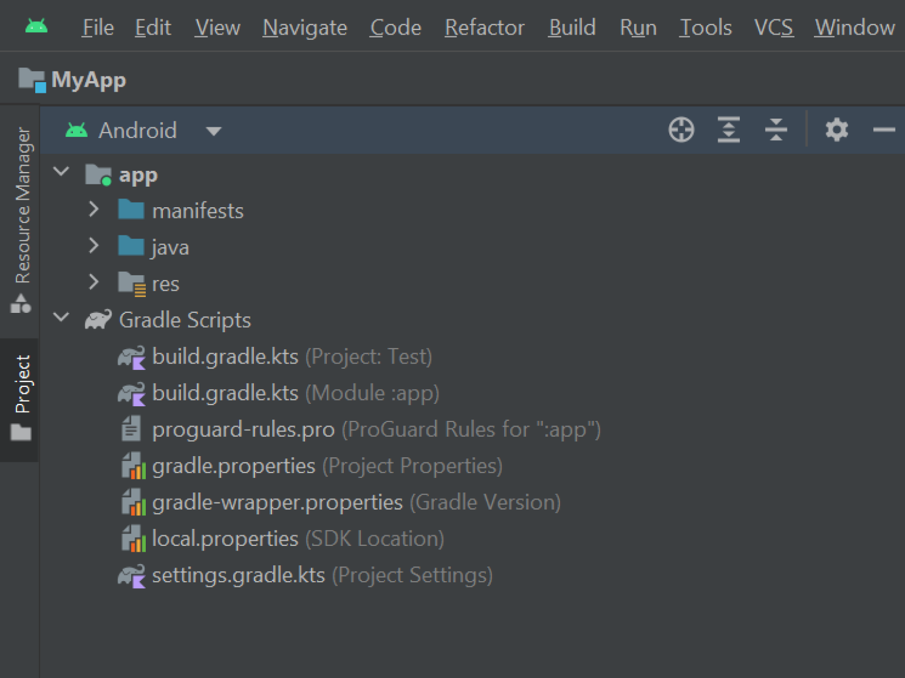Click the MyApp project folder icon

32,80
